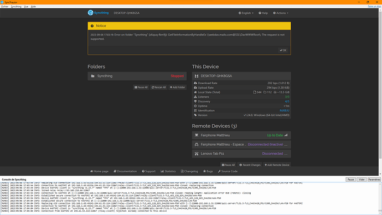Click the Identification QR icon
The image size is (382, 215).
point(195,111)
